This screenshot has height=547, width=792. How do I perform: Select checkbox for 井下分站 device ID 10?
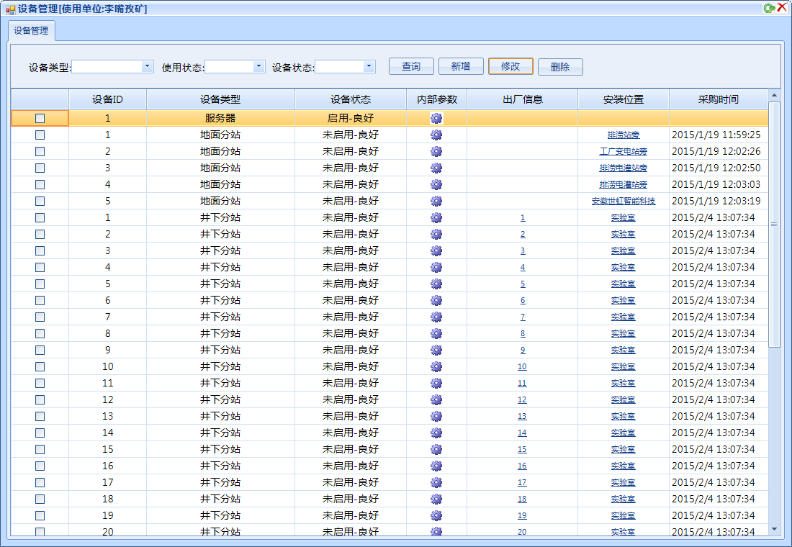[40, 367]
